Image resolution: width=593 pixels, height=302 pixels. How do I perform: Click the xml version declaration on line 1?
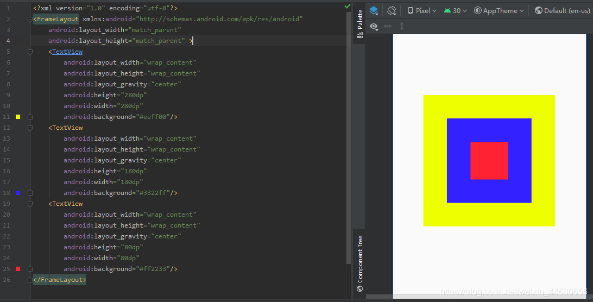coord(105,8)
